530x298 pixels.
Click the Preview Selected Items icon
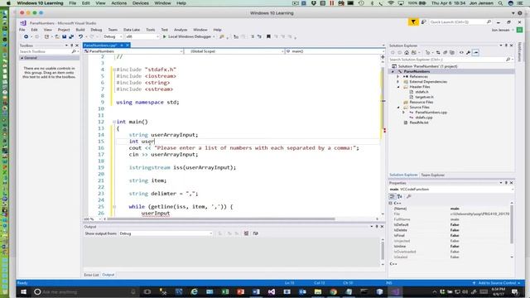[475, 53]
